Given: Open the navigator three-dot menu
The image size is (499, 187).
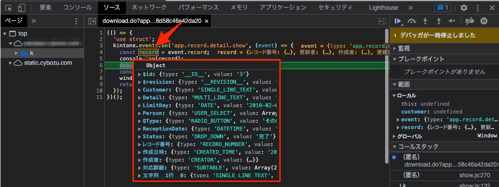Looking at the screenshot, I should (x=76, y=21).
